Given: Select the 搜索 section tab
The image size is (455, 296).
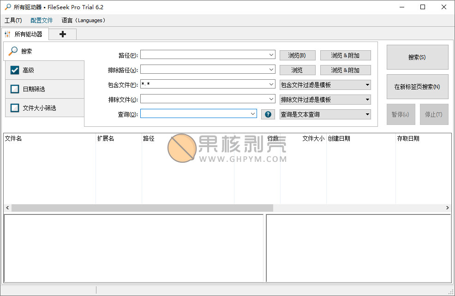Looking at the screenshot, I should click(x=44, y=51).
